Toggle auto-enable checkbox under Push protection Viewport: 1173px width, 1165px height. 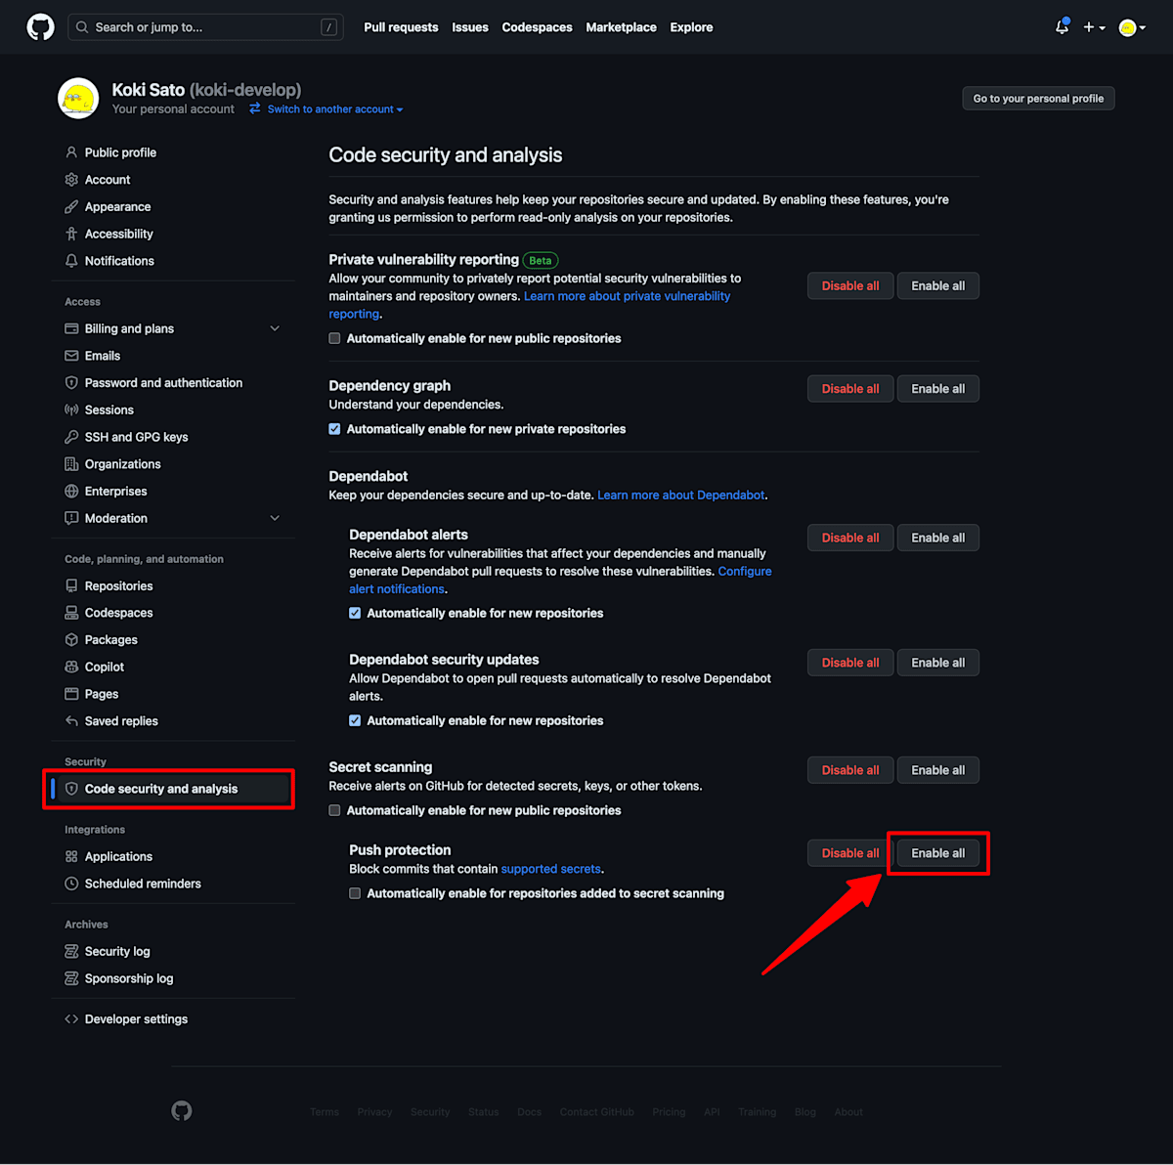355,893
